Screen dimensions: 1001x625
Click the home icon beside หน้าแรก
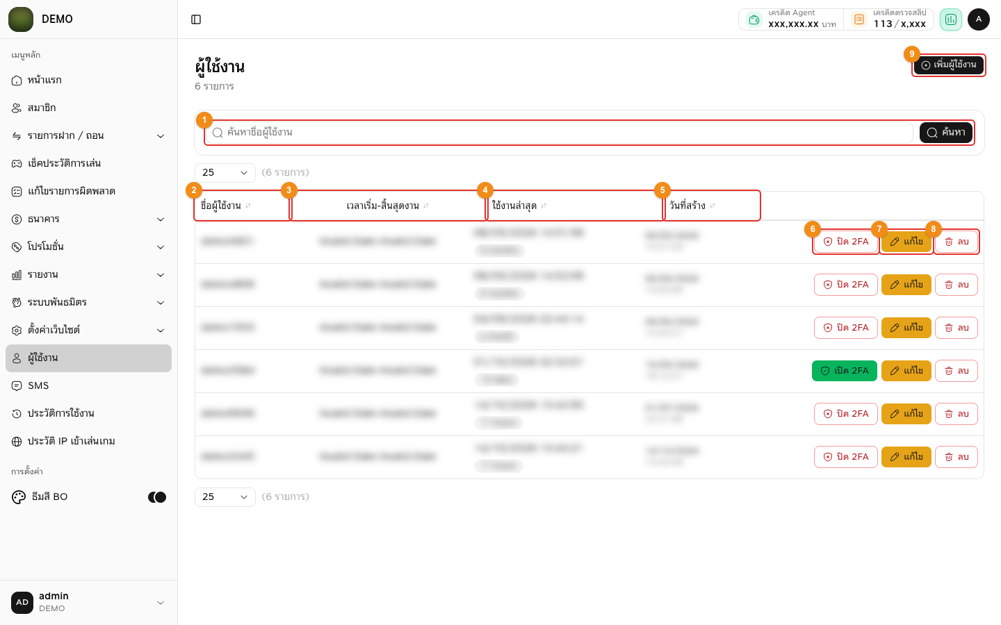pyautogui.click(x=17, y=81)
